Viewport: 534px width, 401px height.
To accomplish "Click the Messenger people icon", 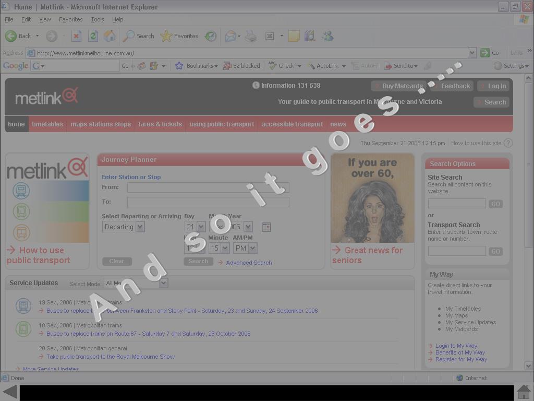I will [x=327, y=36].
